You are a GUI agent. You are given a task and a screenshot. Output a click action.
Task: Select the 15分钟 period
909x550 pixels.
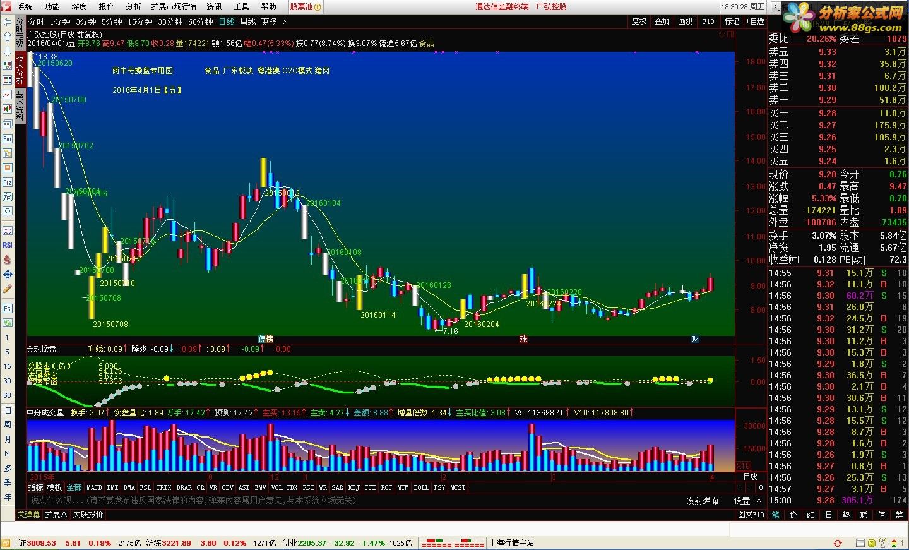click(140, 21)
